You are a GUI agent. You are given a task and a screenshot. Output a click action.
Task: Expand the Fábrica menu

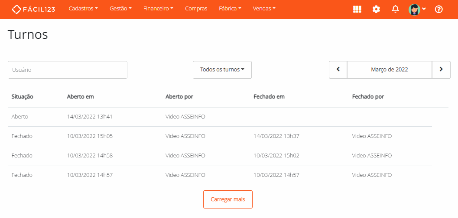click(230, 9)
